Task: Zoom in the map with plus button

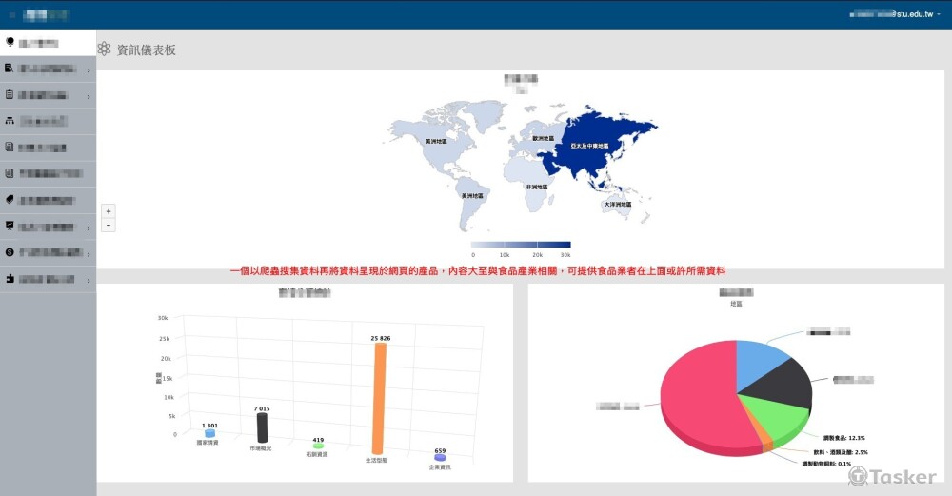Action: coord(109,211)
